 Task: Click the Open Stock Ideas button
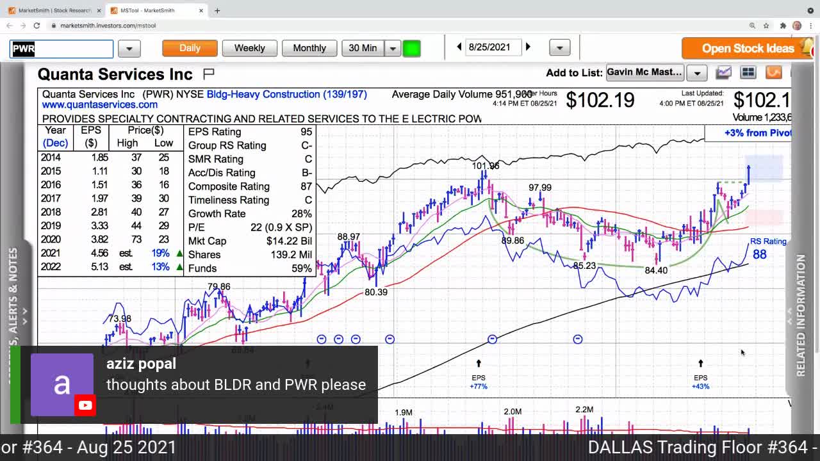(x=748, y=48)
